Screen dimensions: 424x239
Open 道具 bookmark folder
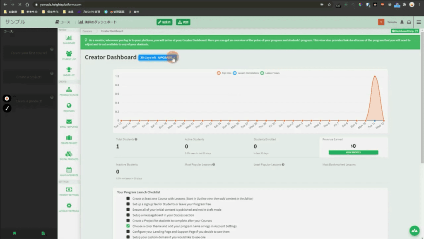coord(68,12)
